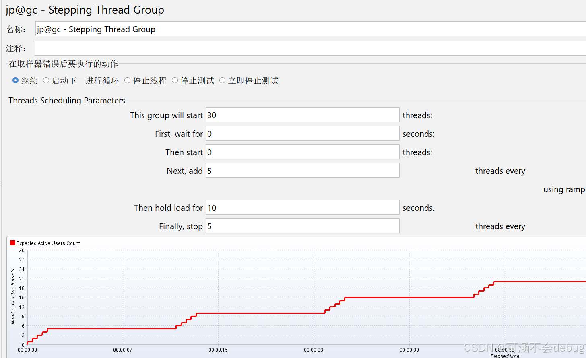Screen dimensions: 586x358
Task: Click the 00:00:23 time axis label
Action: tap(314, 350)
